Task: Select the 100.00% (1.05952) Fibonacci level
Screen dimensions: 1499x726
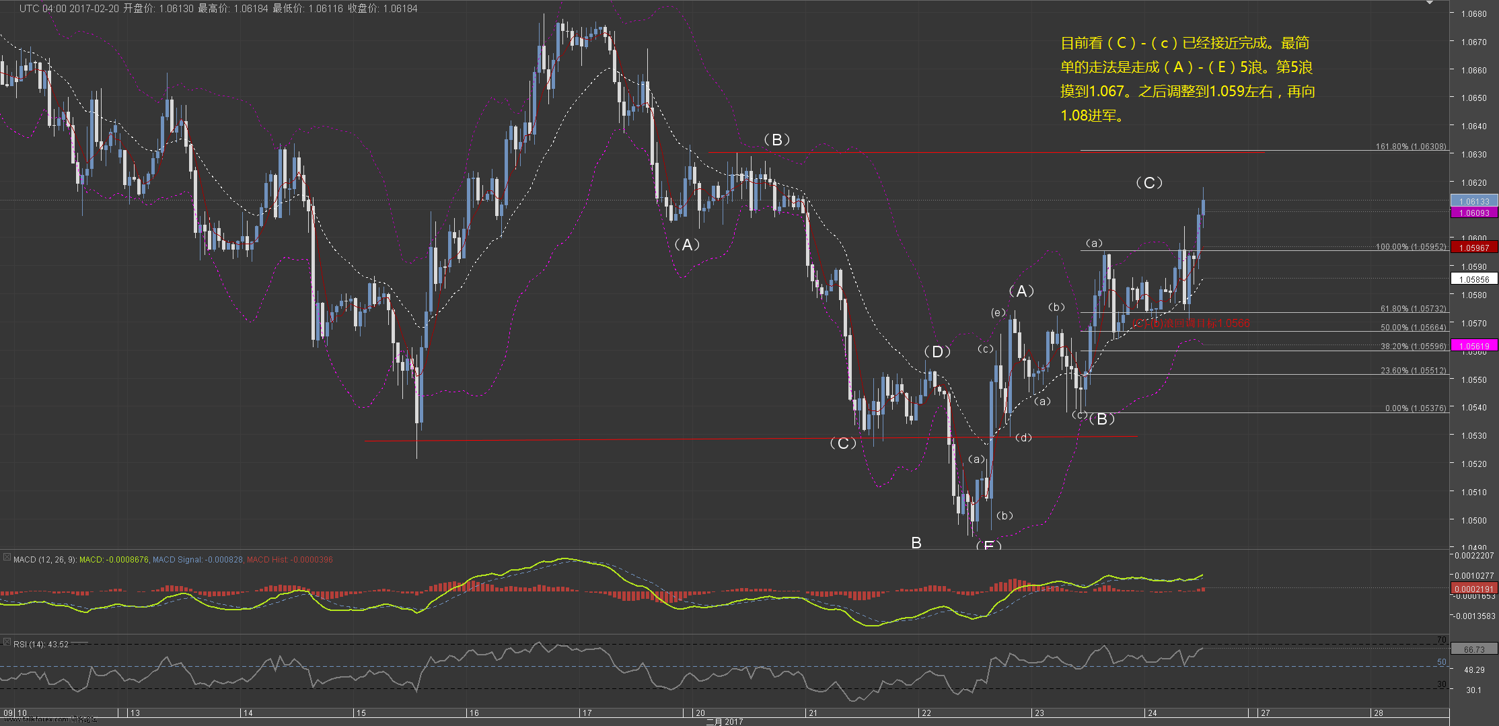Action: pyautogui.click(x=1411, y=247)
